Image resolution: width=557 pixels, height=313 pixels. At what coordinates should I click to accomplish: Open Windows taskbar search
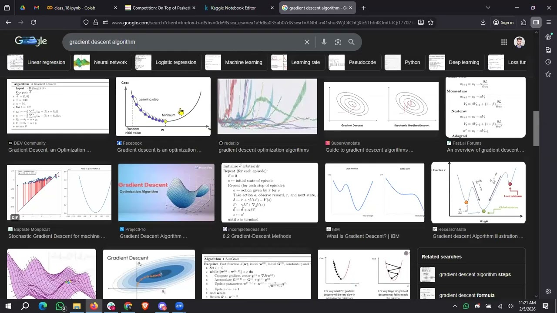tap(25, 306)
